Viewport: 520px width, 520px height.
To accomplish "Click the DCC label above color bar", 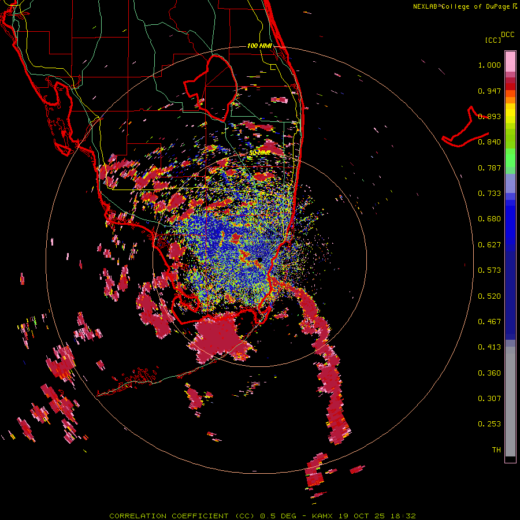I will (x=508, y=35).
